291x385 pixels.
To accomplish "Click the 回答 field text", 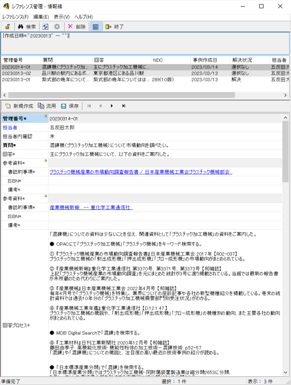I will [x=165, y=154].
